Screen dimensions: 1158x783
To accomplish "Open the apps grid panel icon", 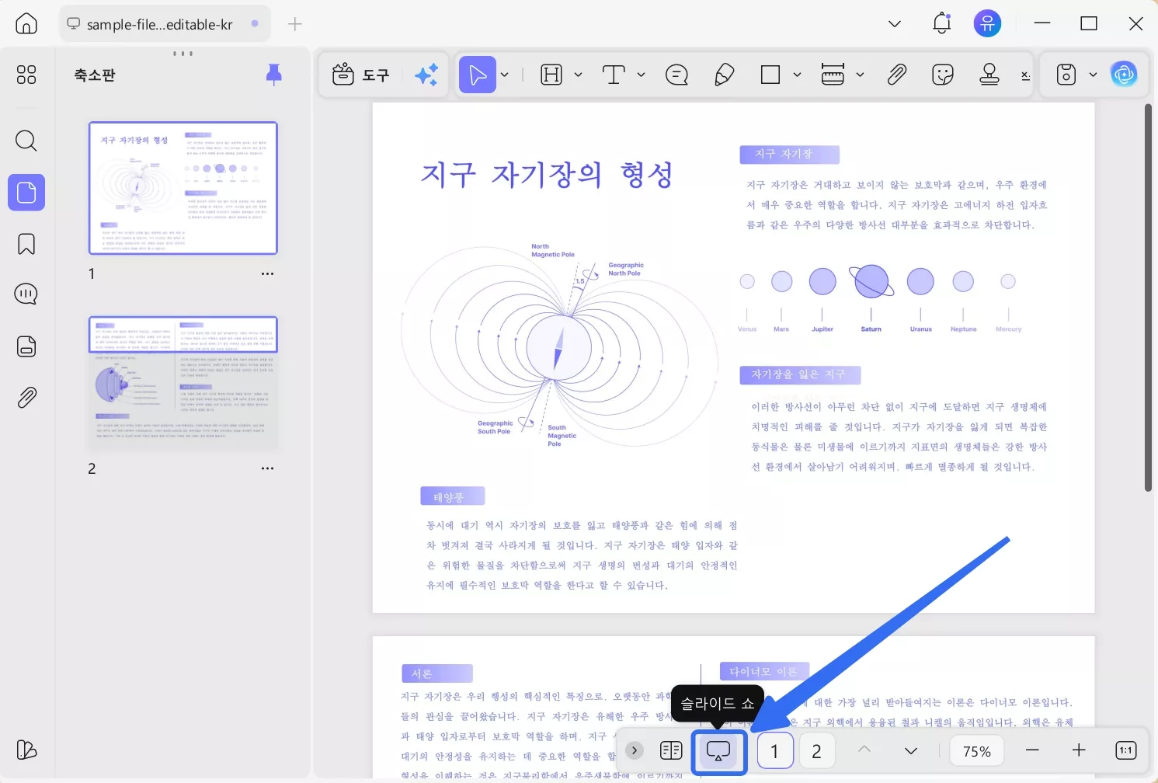I will (x=26, y=75).
